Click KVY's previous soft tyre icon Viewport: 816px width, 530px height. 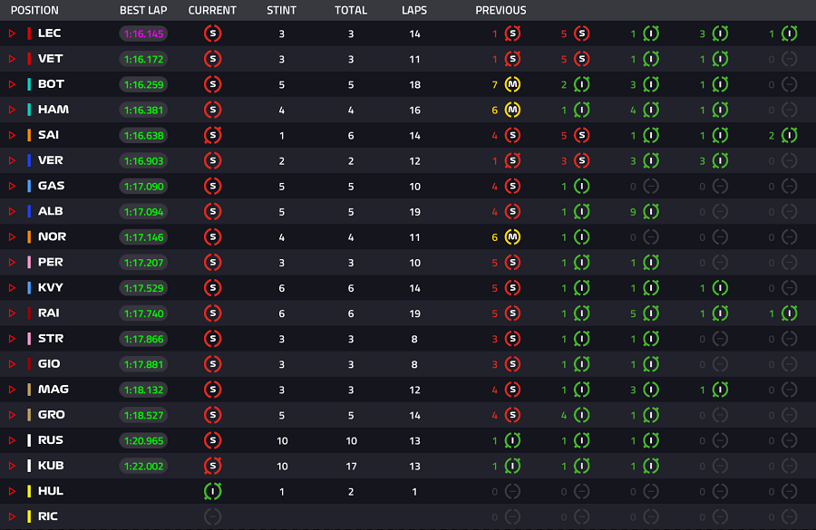click(512, 288)
